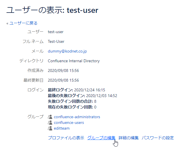
Task: Click the 最後の失敗ログイン timestamp line
Action: [82, 96]
